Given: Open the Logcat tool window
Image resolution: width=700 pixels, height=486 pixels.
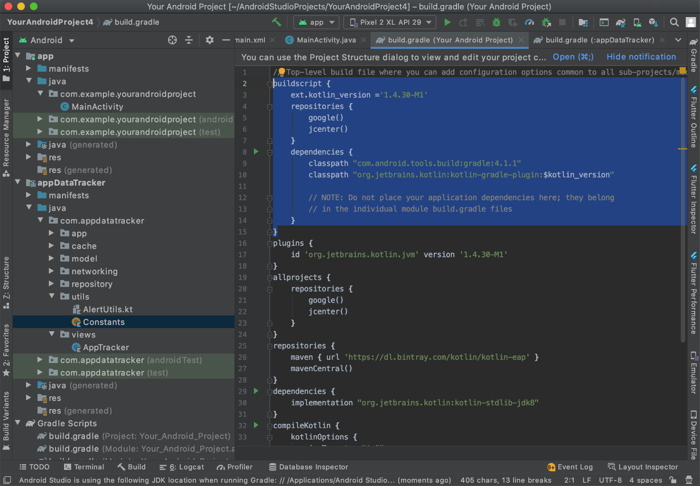Looking at the screenshot, I should point(182,467).
